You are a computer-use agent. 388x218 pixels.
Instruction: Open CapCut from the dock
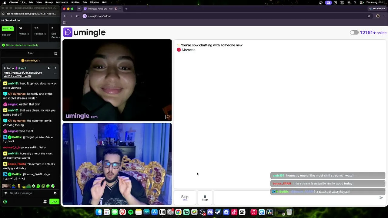click(242, 212)
